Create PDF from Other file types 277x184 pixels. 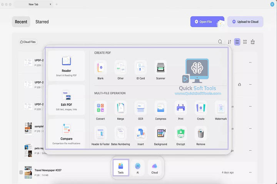coord(120,70)
